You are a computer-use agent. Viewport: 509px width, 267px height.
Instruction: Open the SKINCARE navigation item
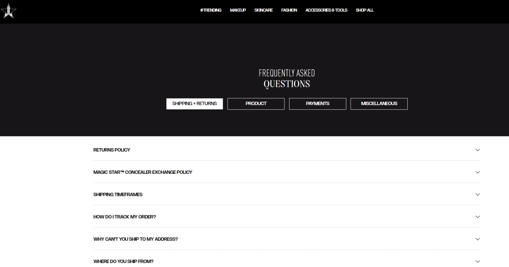pyautogui.click(x=263, y=10)
